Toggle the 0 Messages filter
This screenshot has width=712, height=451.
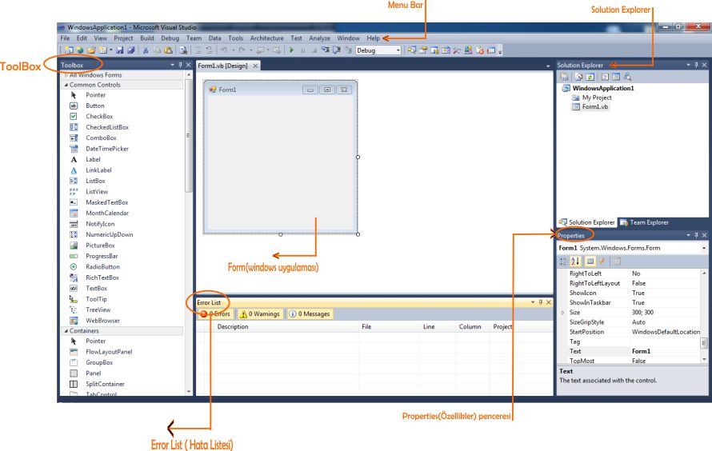pyautogui.click(x=310, y=313)
